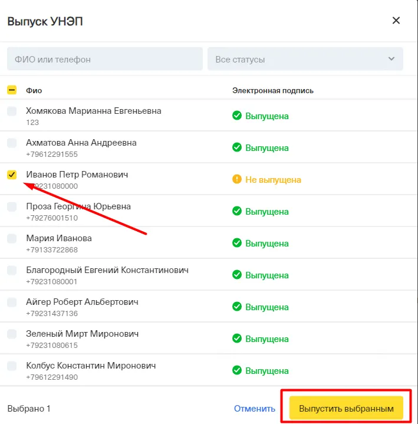This screenshot has width=418, height=424.
Task: Click green check icon in Проза Георгина row
Action: pyautogui.click(x=237, y=211)
